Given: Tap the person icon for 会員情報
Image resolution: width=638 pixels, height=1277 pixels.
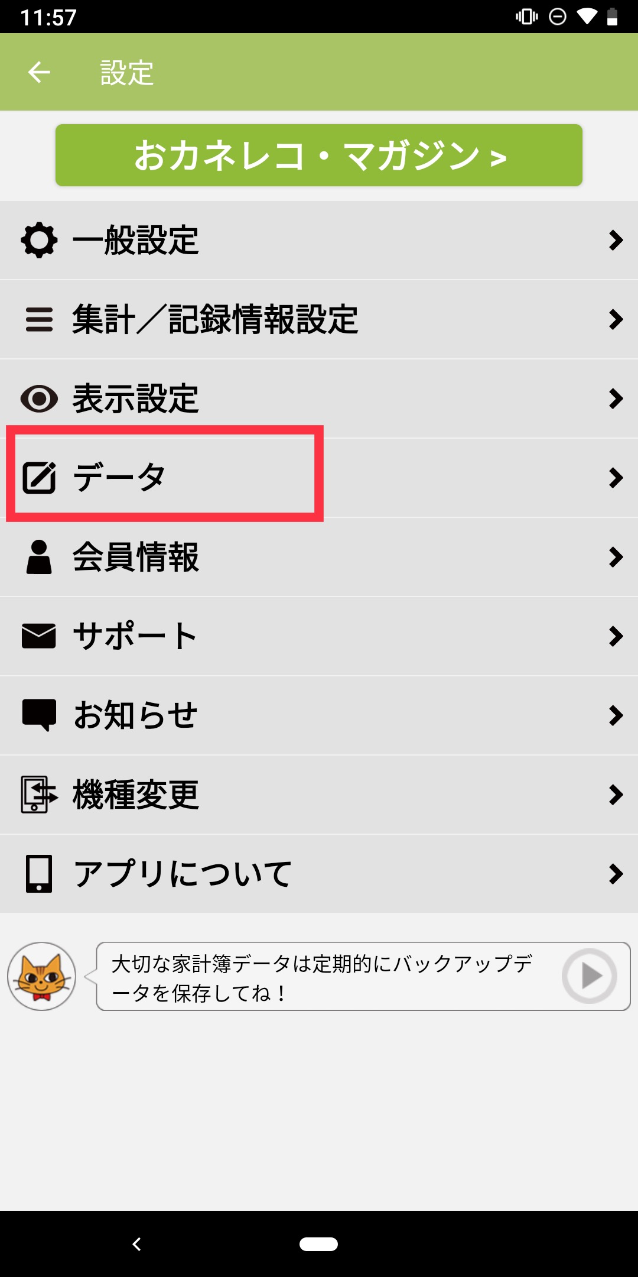Looking at the screenshot, I should pos(39,557).
